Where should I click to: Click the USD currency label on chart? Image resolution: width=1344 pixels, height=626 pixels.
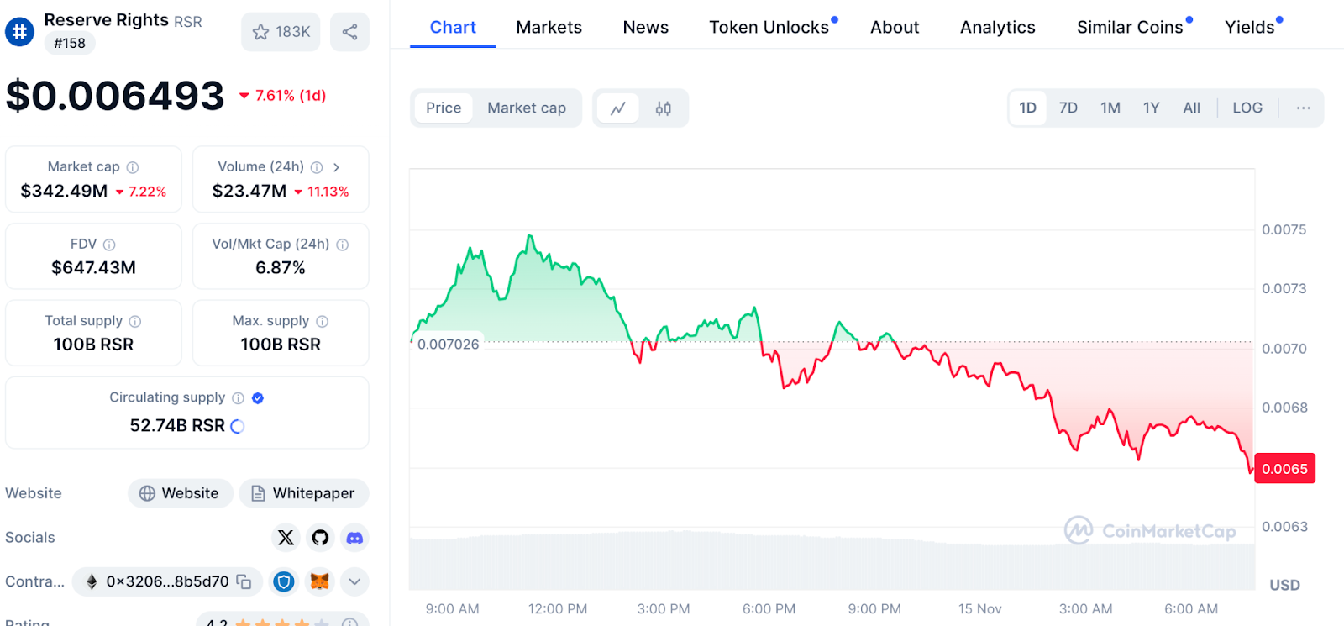[x=1284, y=585]
